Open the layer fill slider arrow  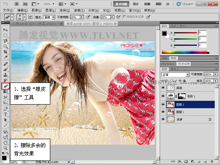click(215, 81)
